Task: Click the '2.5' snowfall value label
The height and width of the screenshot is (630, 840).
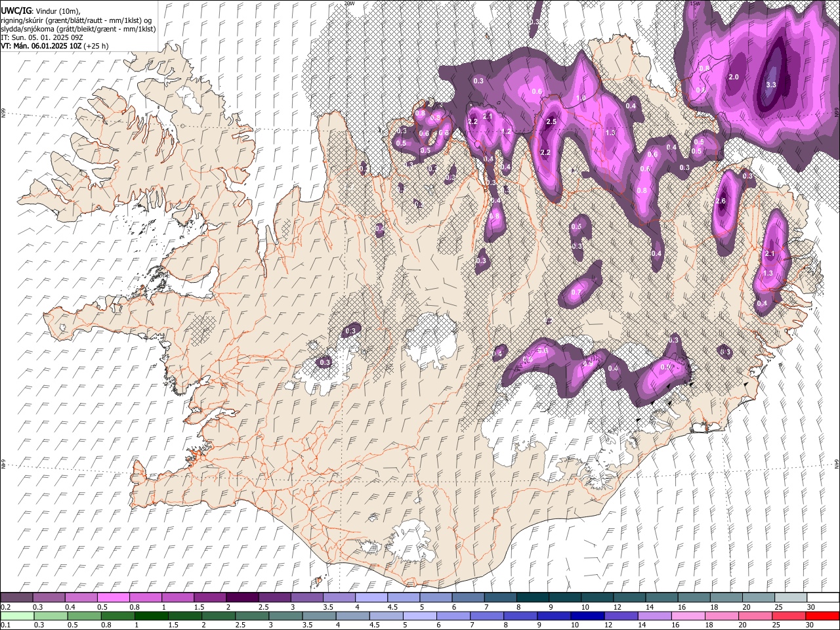Action: click(x=551, y=121)
